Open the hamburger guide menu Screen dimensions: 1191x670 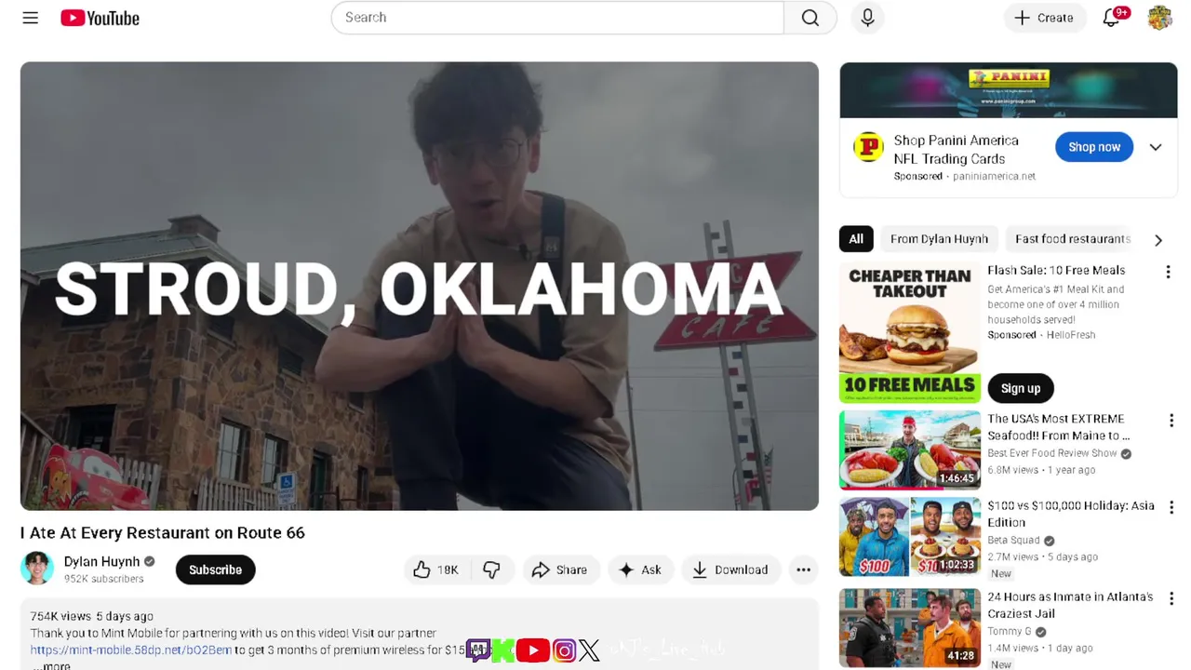coord(30,18)
